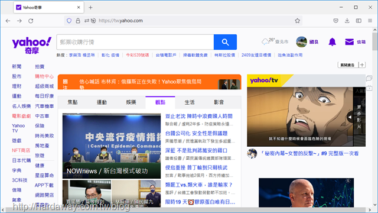Switch to the 運動 news tab
The image size is (378, 213).
tap(102, 102)
